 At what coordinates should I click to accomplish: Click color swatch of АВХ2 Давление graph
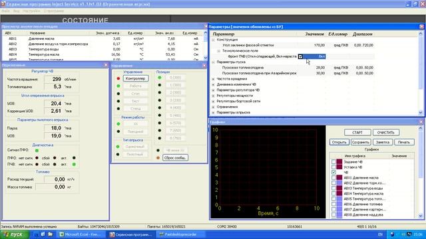pyautogui.click(x=339, y=183)
